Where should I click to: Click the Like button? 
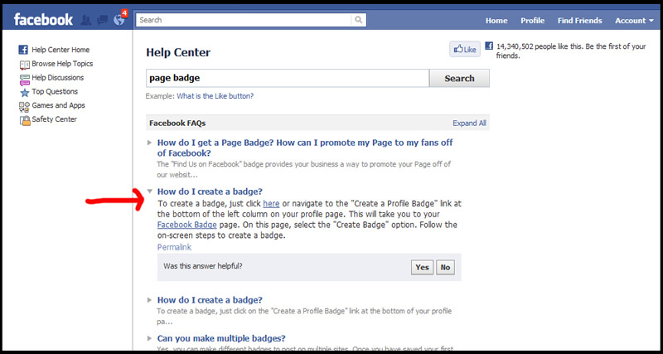465,50
